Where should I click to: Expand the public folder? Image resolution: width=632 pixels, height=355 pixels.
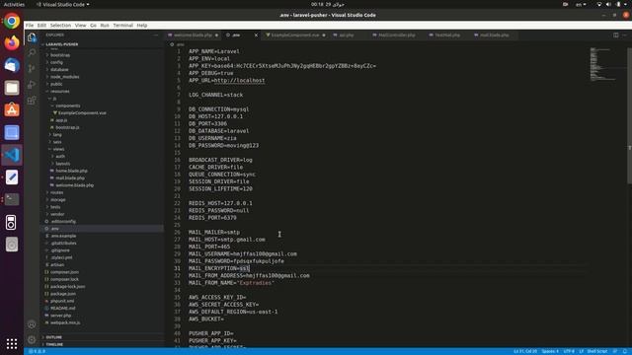coord(56,84)
